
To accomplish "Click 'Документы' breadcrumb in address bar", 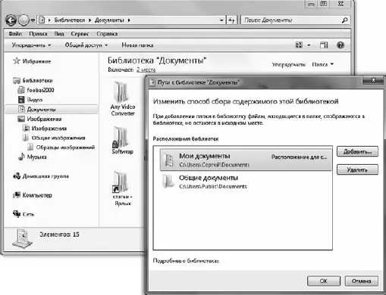I will coord(109,20).
